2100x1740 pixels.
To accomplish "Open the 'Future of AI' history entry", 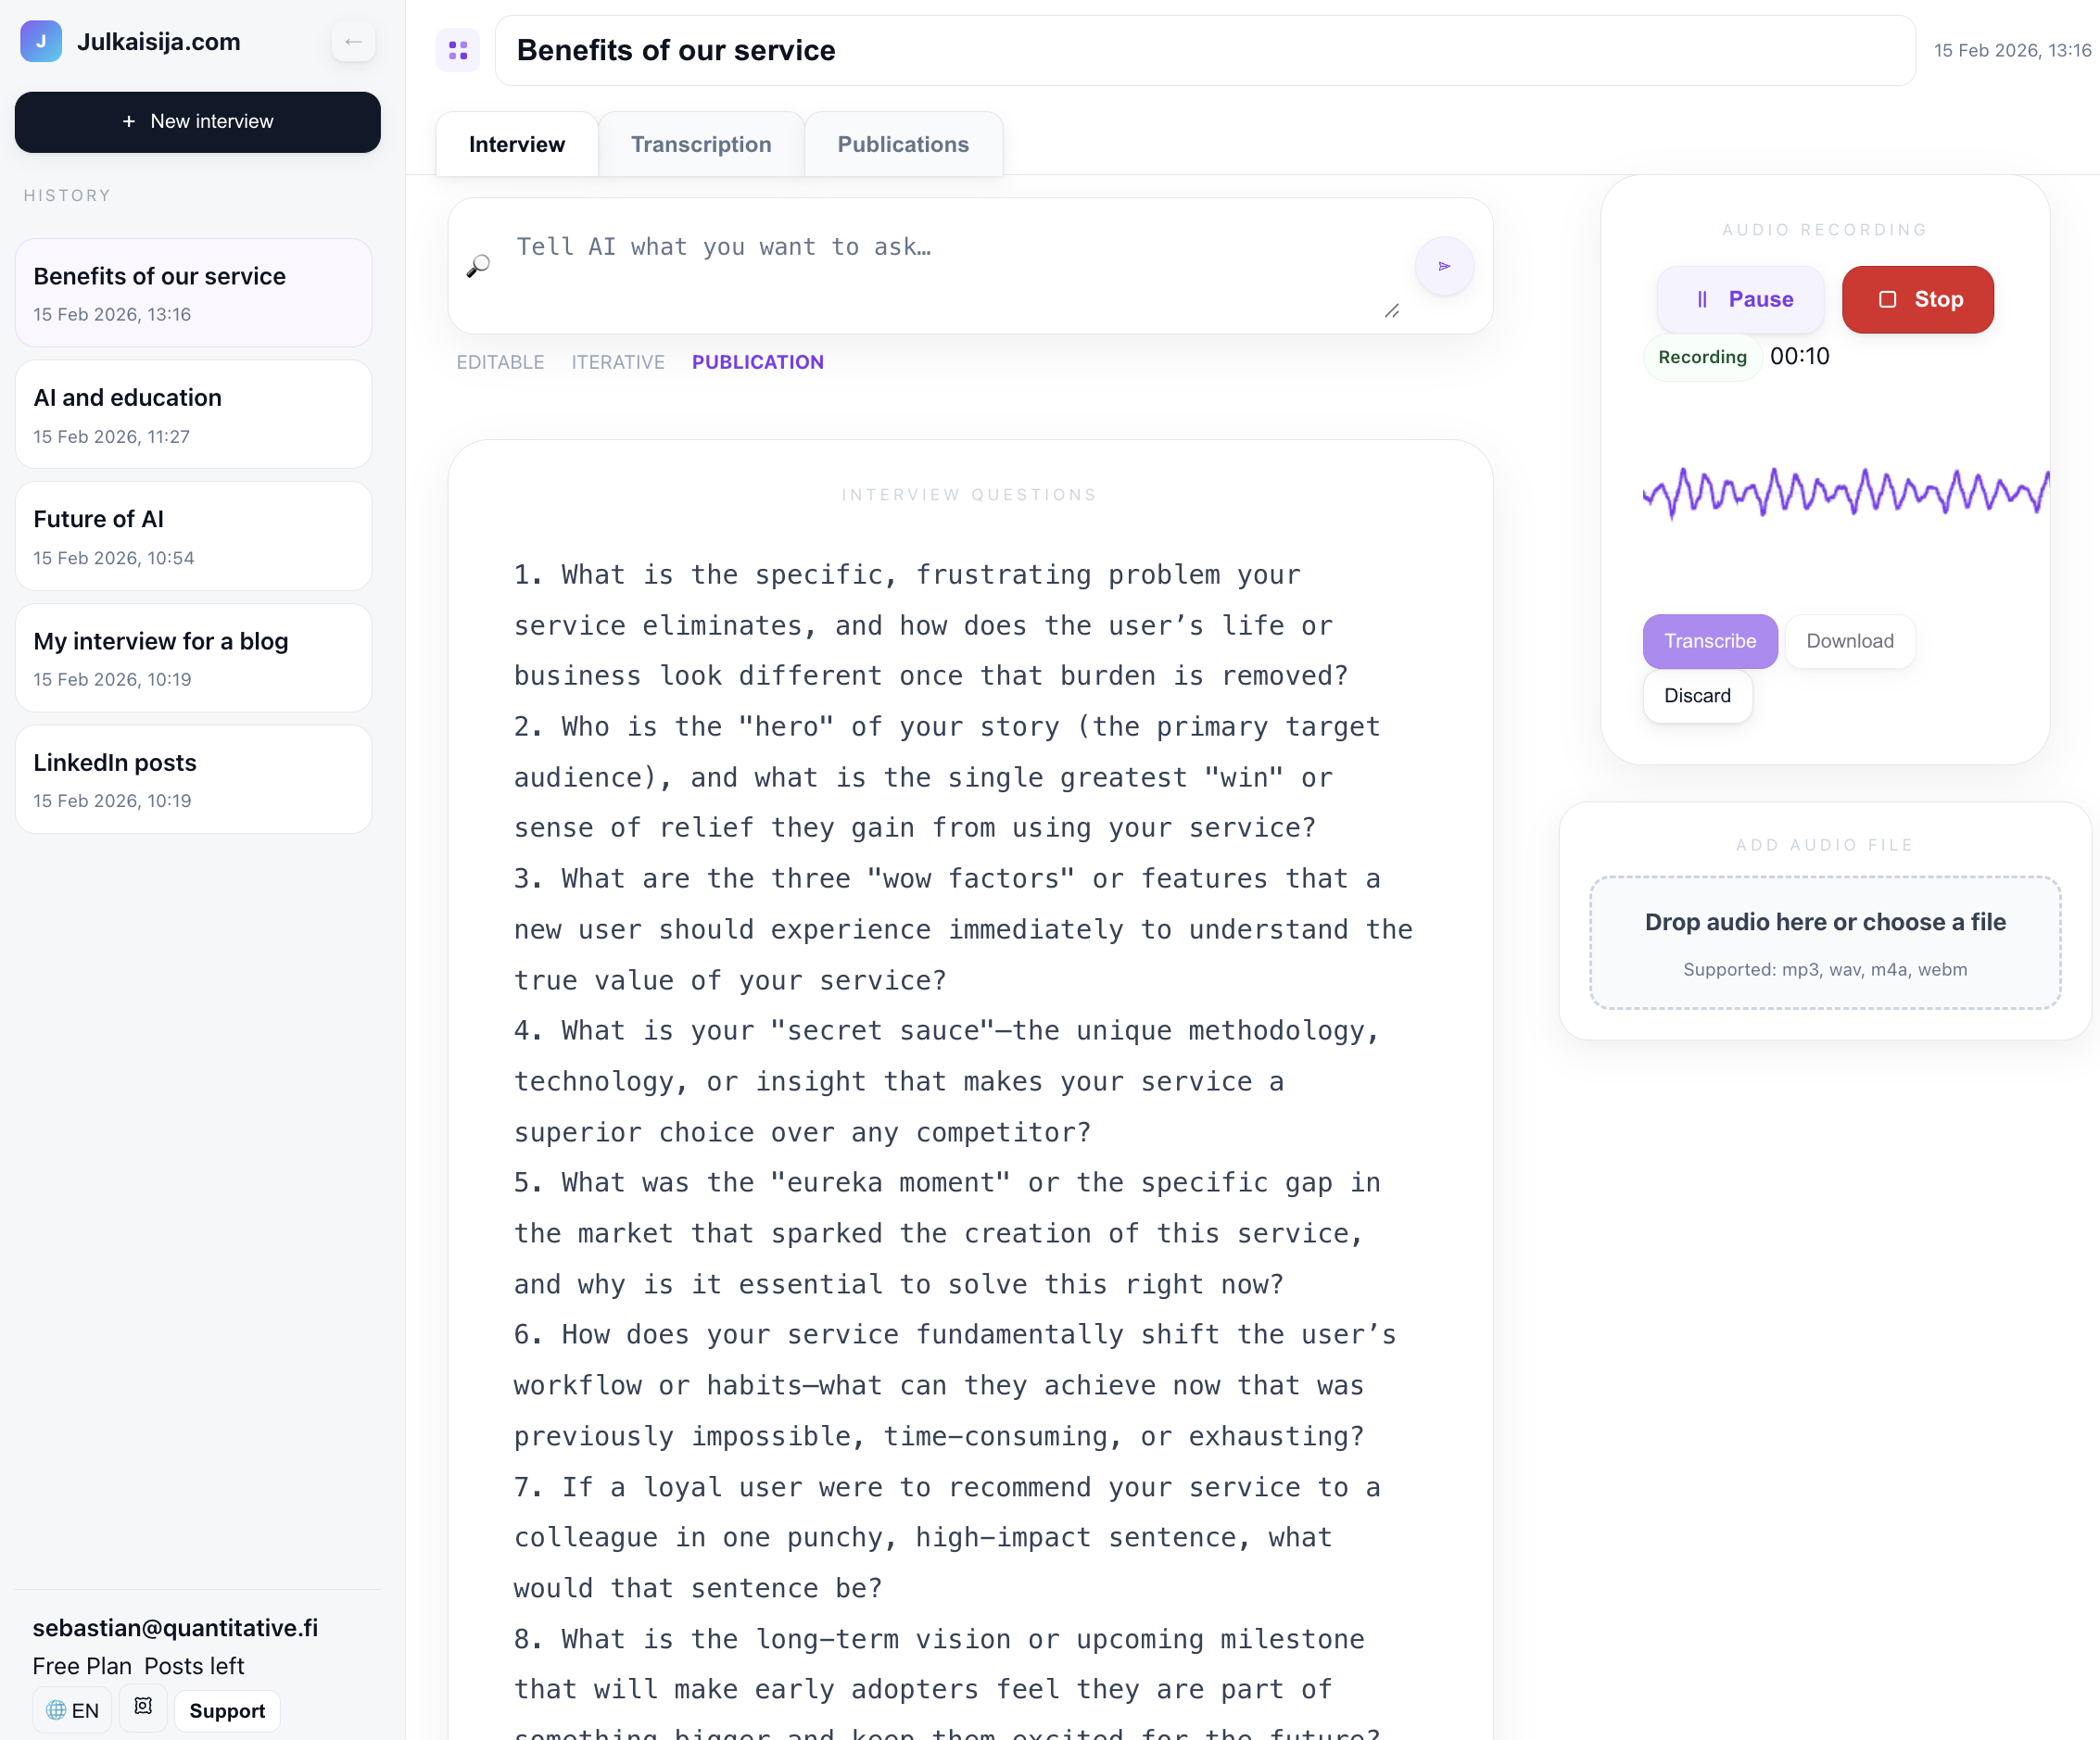I will click(193, 536).
